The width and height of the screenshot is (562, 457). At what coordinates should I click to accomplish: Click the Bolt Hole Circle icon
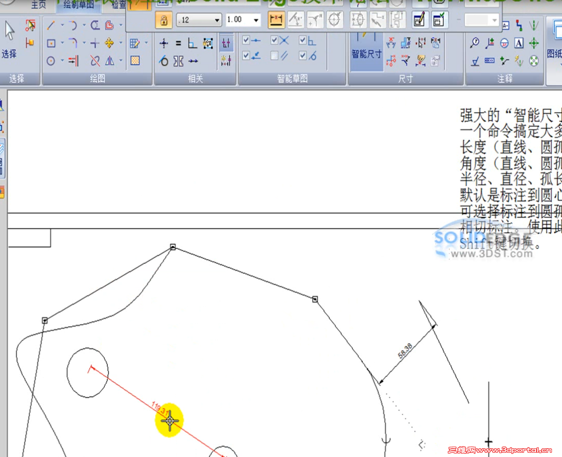point(533,61)
